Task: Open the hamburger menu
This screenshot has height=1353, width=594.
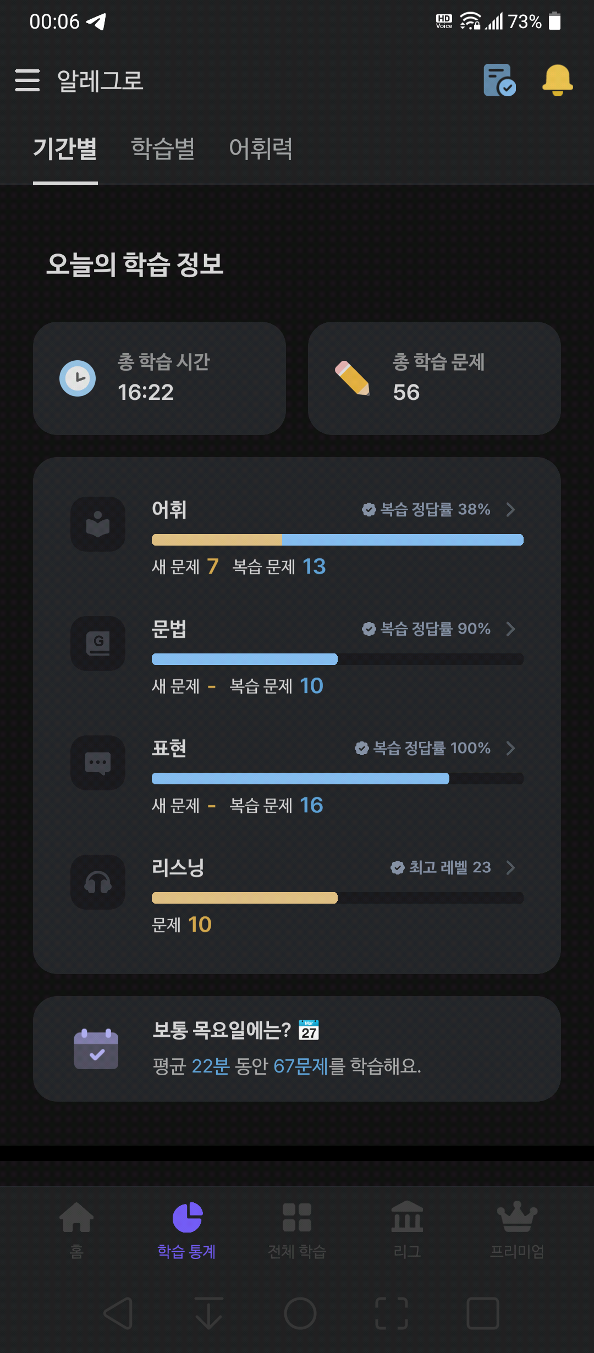Action: tap(28, 80)
